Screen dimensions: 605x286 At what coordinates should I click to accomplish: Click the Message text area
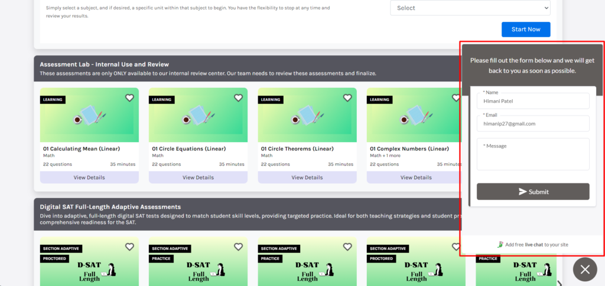pyautogui.click(x=532, y=154)
